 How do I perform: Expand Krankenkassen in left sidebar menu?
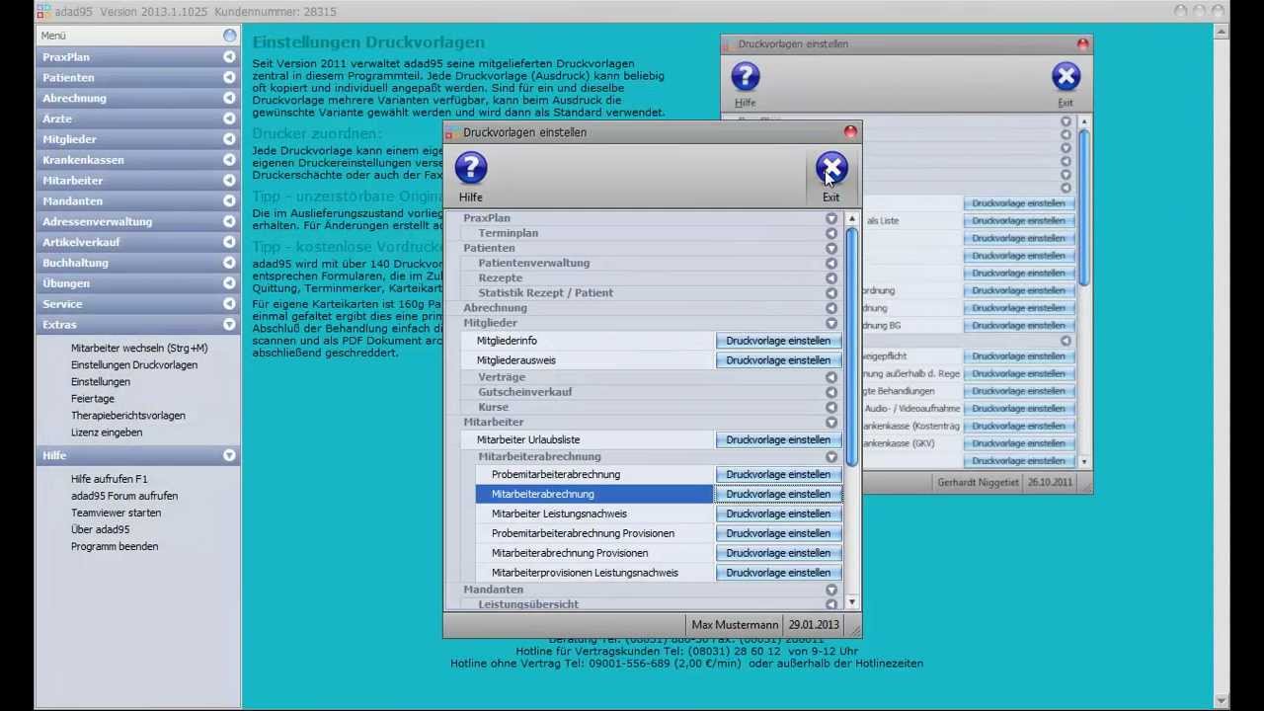229,160
